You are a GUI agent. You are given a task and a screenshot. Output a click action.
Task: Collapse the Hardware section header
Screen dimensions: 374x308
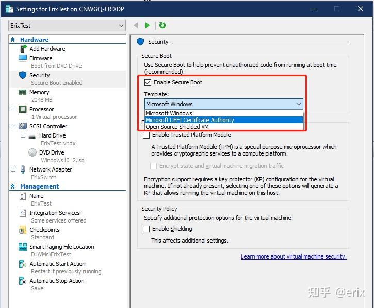click(13, 40)
